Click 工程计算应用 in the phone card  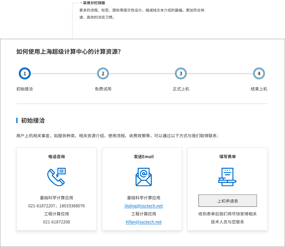click(x=56, y=214)
